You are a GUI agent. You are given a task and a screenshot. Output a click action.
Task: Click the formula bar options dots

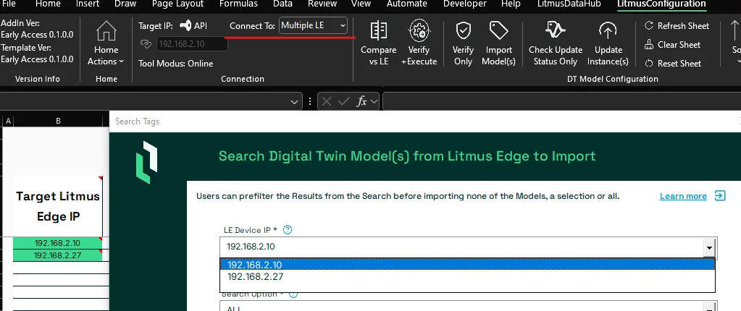[x=310, y=101]
